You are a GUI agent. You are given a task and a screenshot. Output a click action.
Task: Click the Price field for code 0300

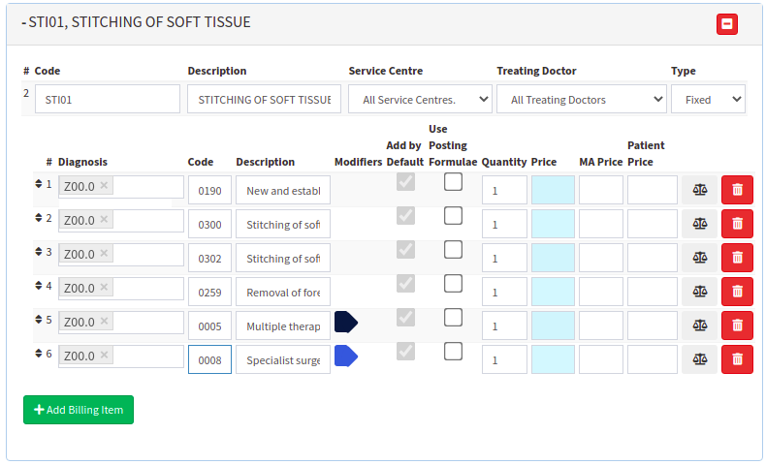click(x=553, y=224)
